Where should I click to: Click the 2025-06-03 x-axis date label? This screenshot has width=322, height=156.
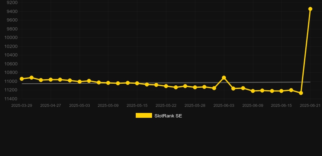[224, 106]
